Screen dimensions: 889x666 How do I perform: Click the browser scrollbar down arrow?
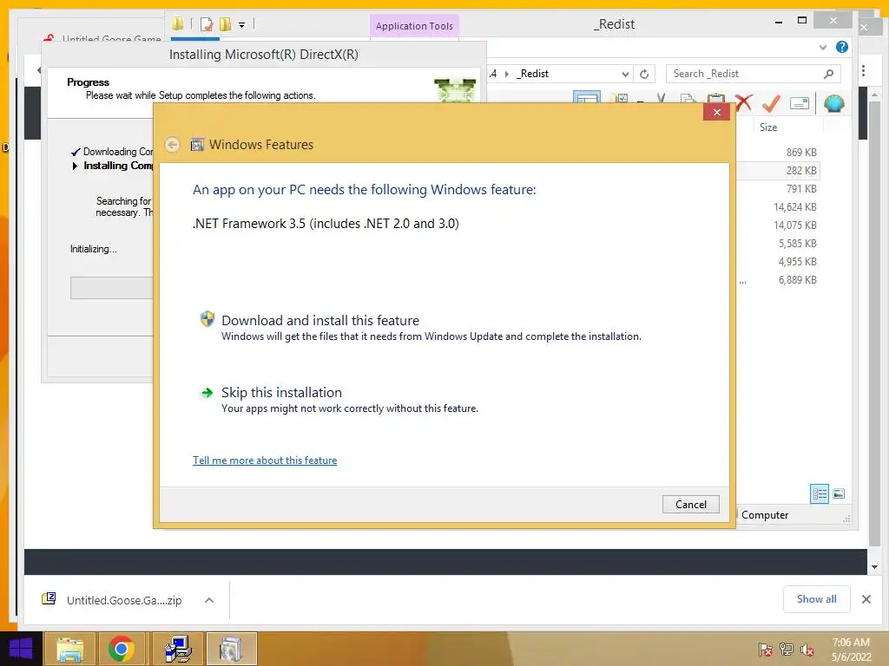pyautogui.click(x=874, y=567)
